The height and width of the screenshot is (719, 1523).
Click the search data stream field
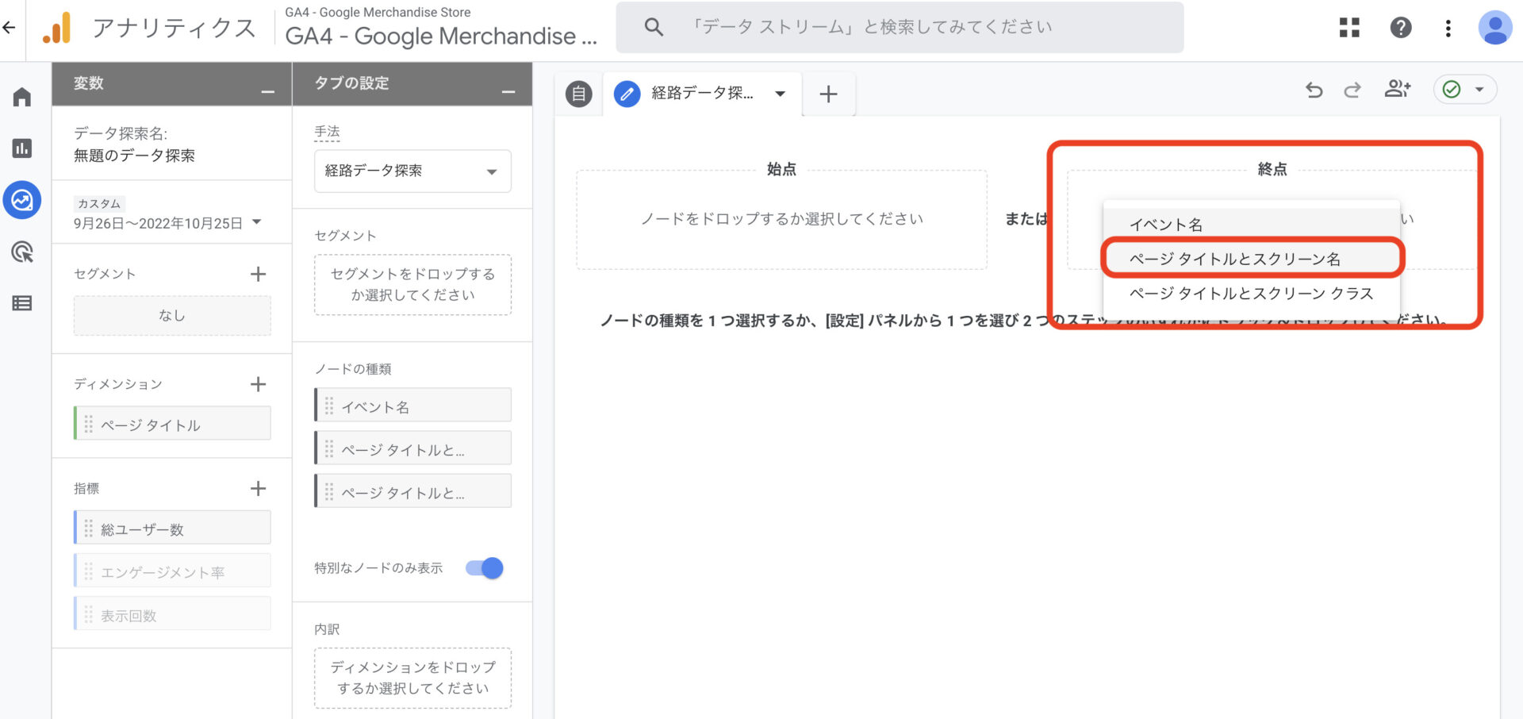point(900,27)
